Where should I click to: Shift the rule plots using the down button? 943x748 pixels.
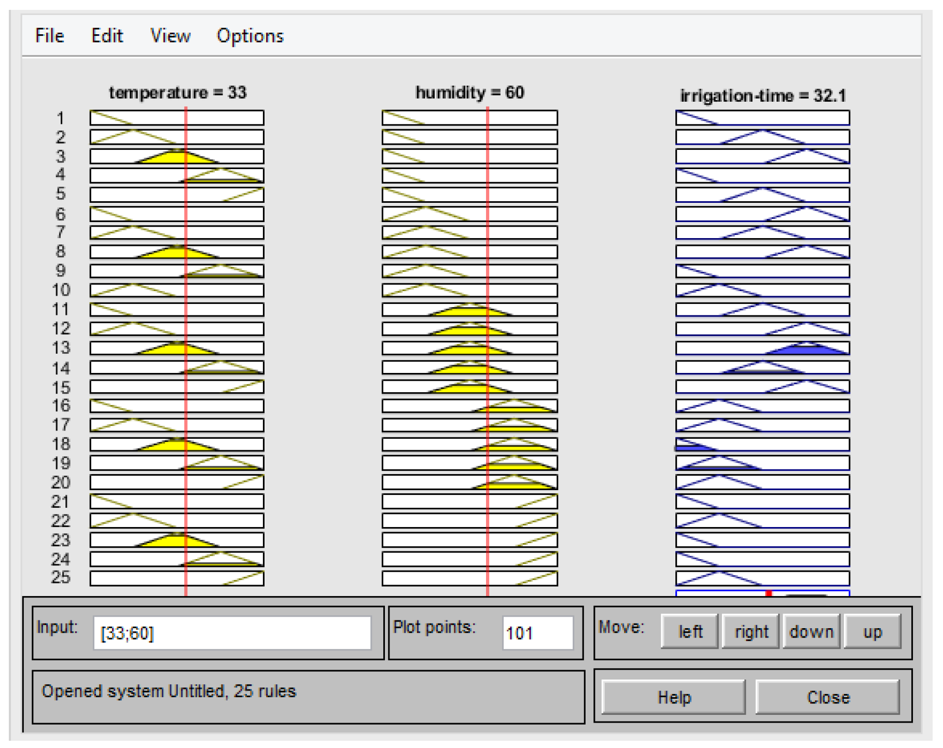(x=811, y=631)
